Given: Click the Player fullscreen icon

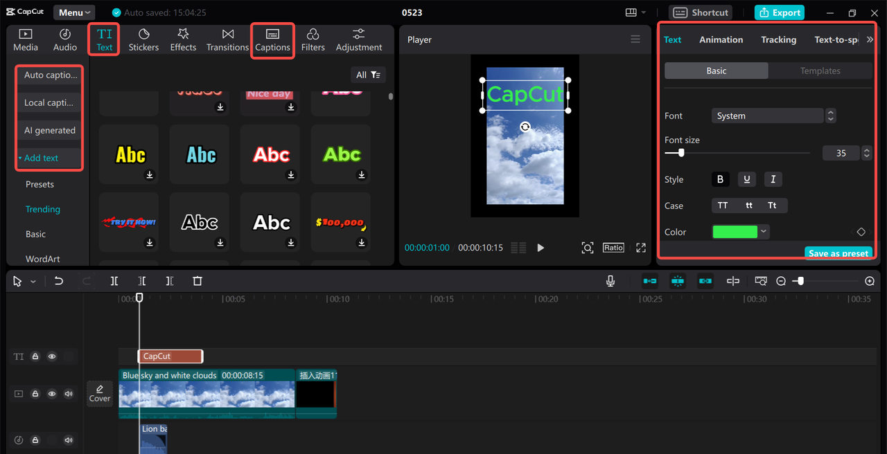Looking at the screenshot, I should click(641, 248).
